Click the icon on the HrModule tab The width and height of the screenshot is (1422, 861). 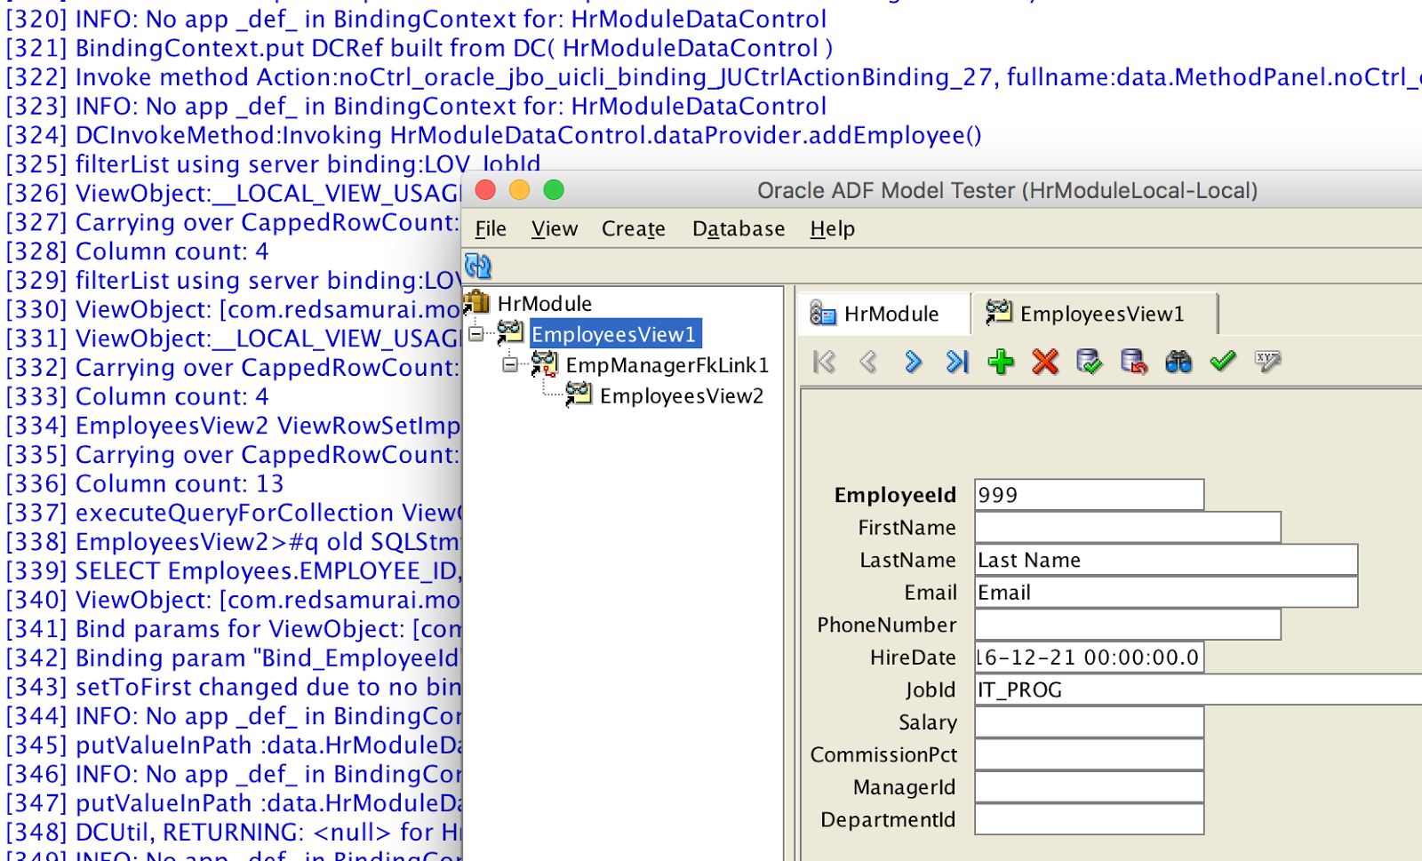click(822, 313)
